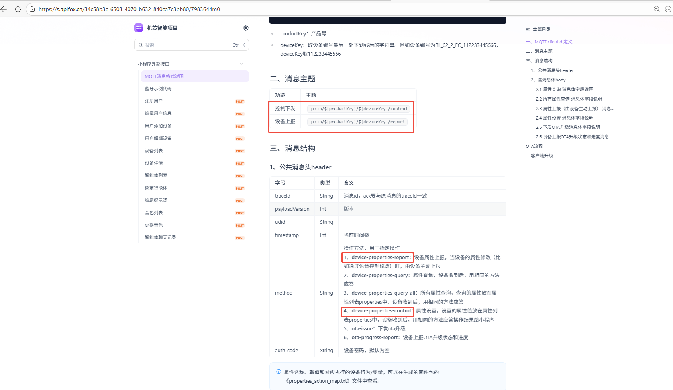Open the 注册用户 POST endpoint
673x390 pixels.
153,101
